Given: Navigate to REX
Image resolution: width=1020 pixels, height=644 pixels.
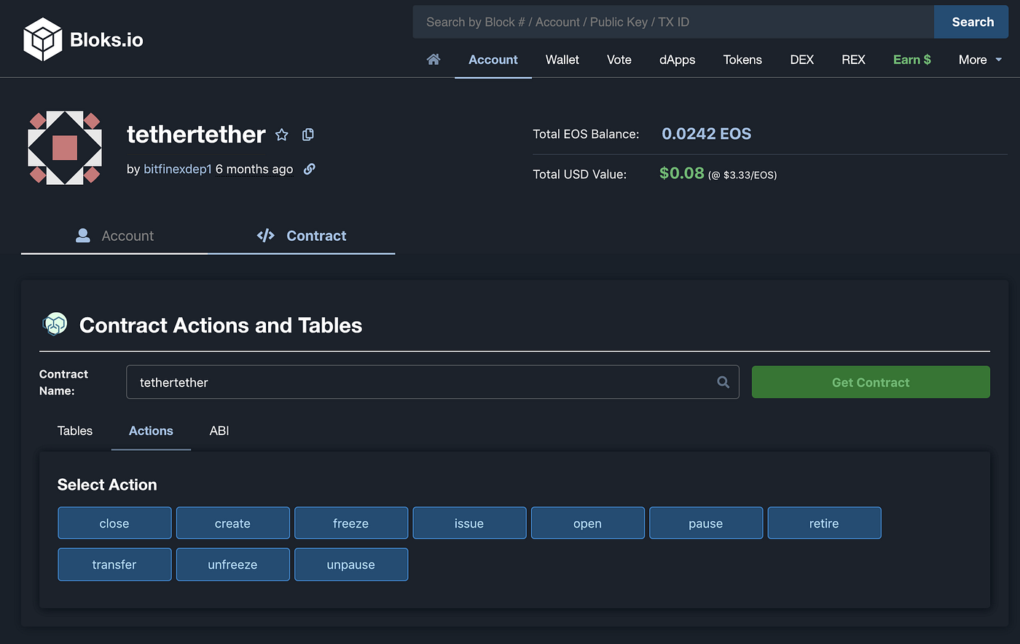Looking at the screenshot, I should 854,60.
